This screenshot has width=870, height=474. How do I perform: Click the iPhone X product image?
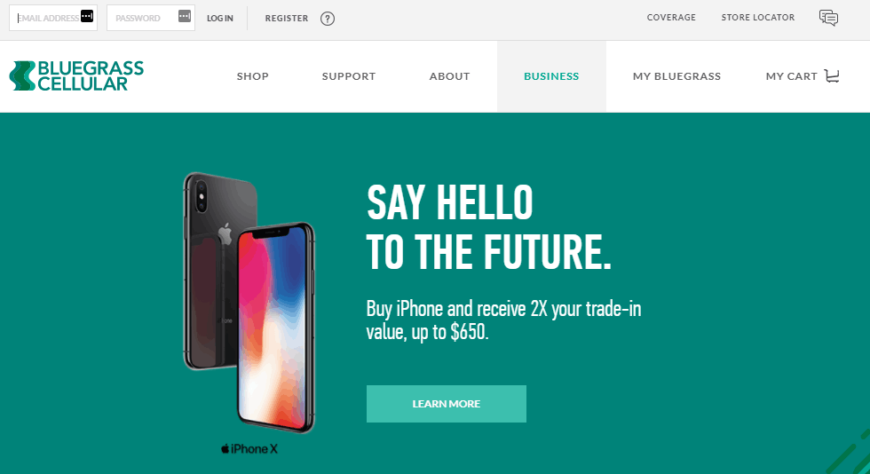tap(249, 303)
